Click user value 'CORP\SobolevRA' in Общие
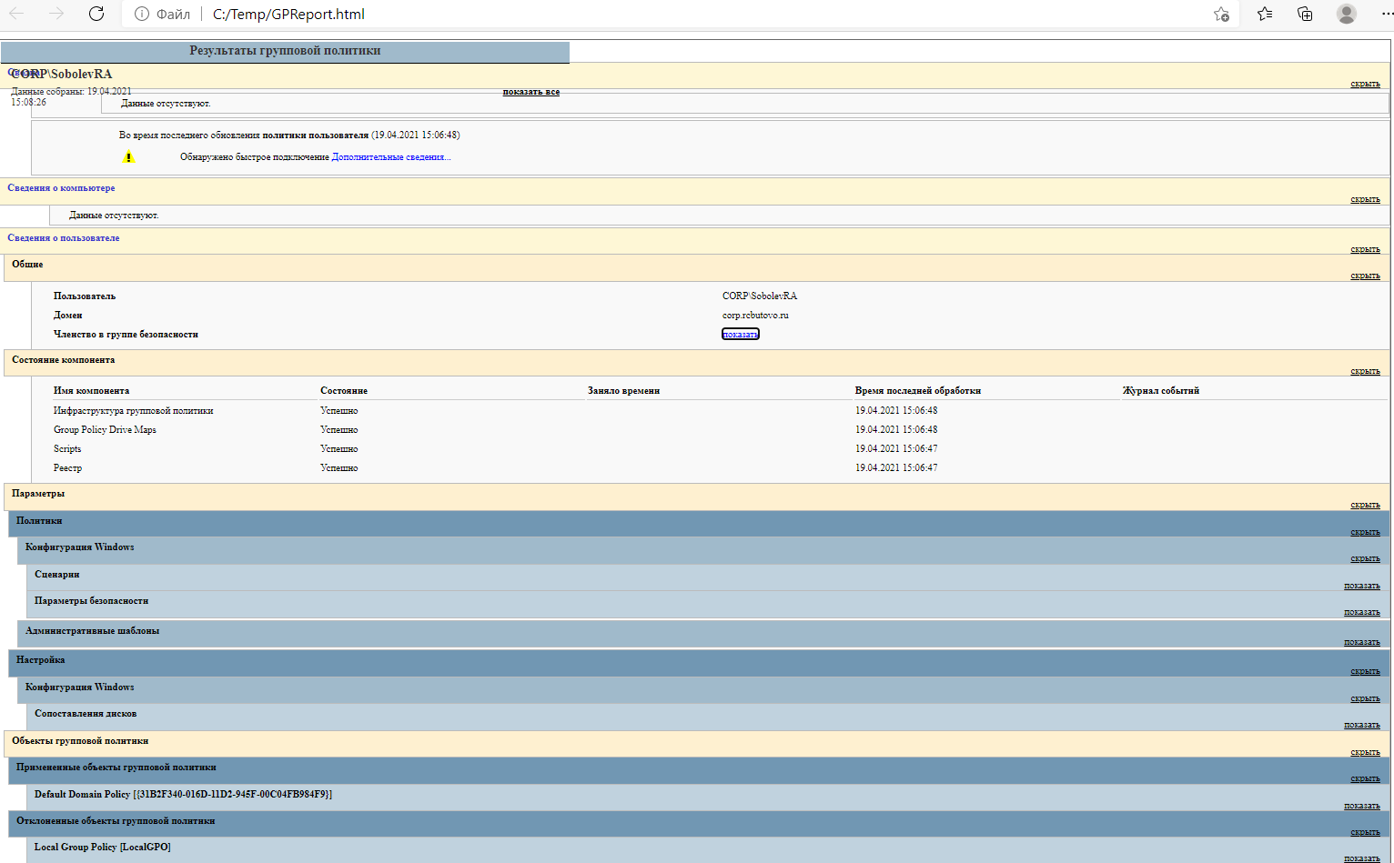 pyautogui.click(x=760, y=296)
